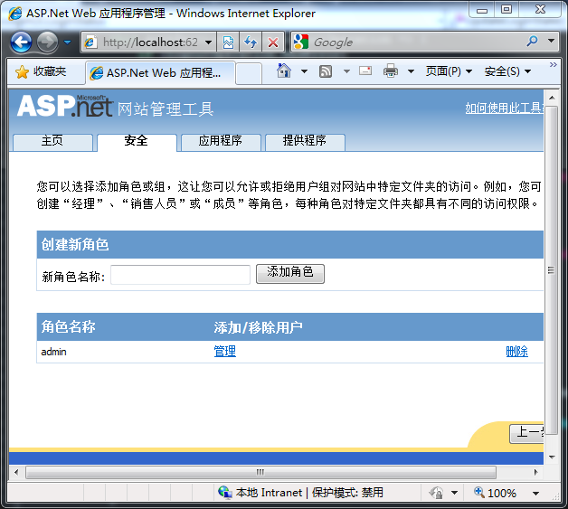Show more command bar items via chevron
The image size is (568, 509).
coord(554,65)
